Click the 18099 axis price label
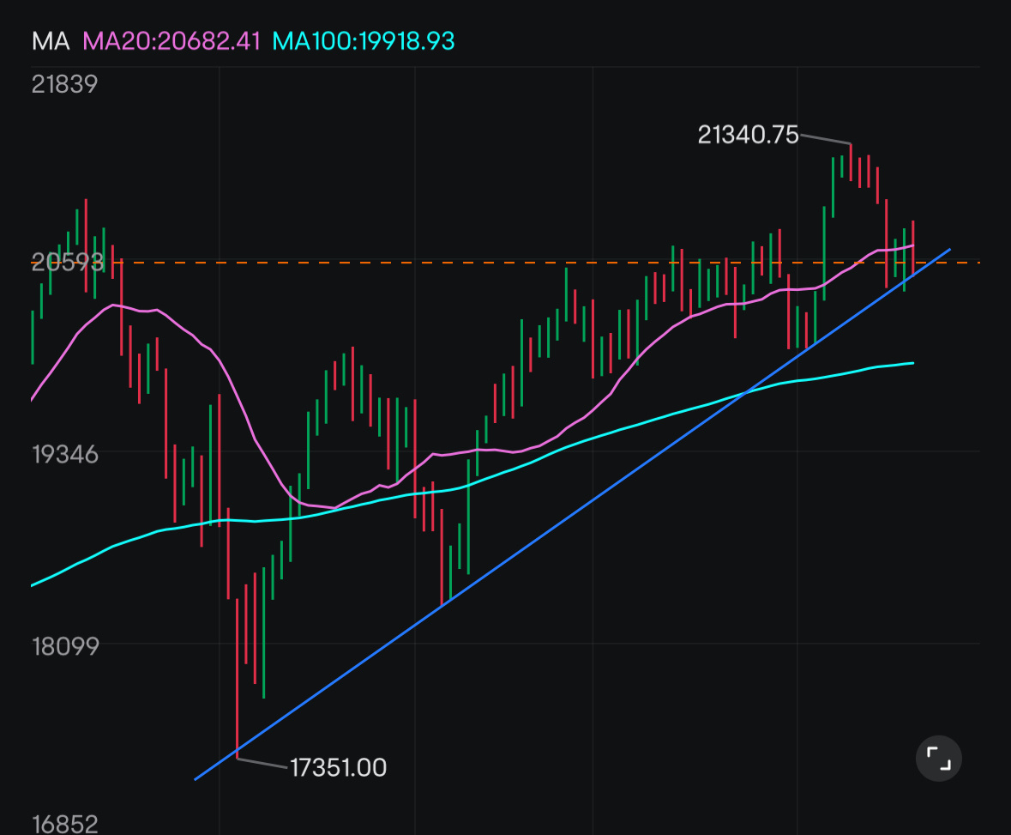This screenshot has width=1011, height=835. 65,646
